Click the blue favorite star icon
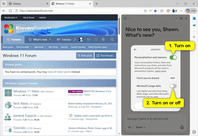This screenshot has height=136, width=198. click(155, 11)
